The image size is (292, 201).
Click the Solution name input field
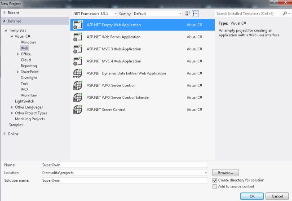tap(124, 180)
